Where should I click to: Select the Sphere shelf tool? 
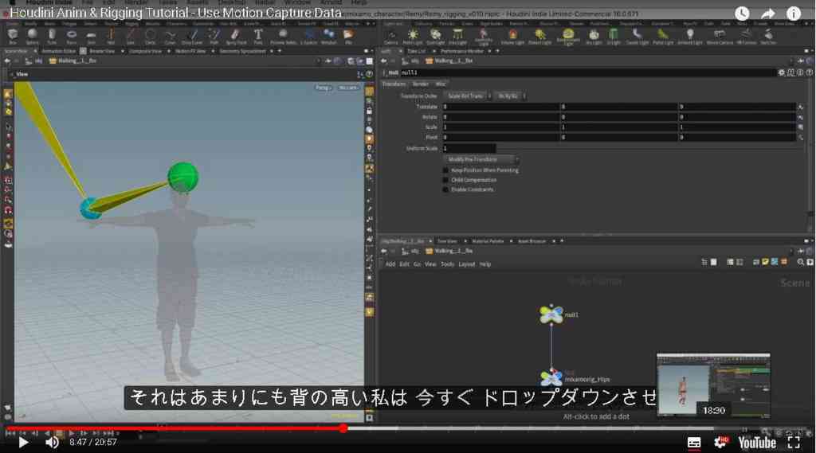coord(32,36)
